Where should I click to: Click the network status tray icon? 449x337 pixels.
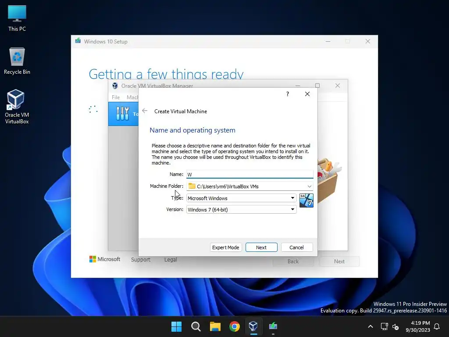tap(384, 326)
